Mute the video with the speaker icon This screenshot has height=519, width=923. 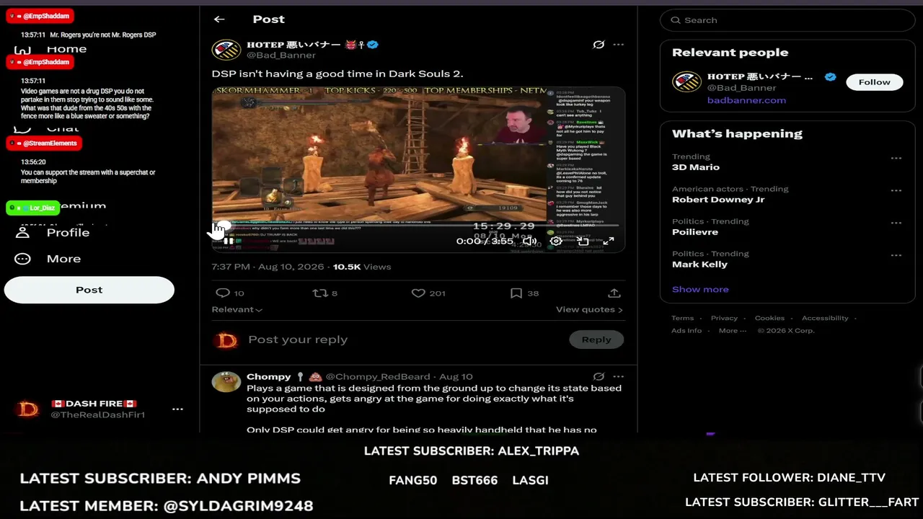click(530, 241)
